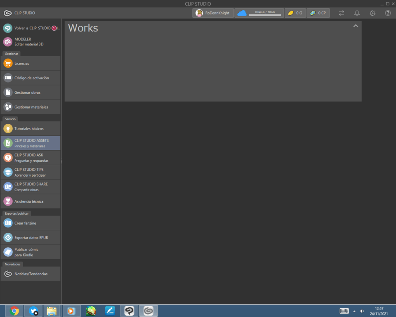Select the Licencias shopping cart icon
Screen dimensions: 396x317
click(8, 63)
